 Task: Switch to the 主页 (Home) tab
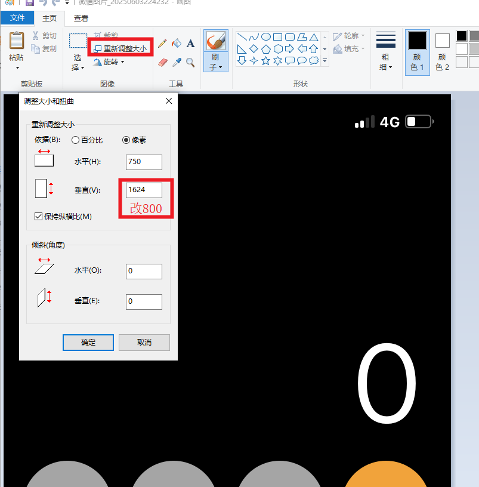50,19
